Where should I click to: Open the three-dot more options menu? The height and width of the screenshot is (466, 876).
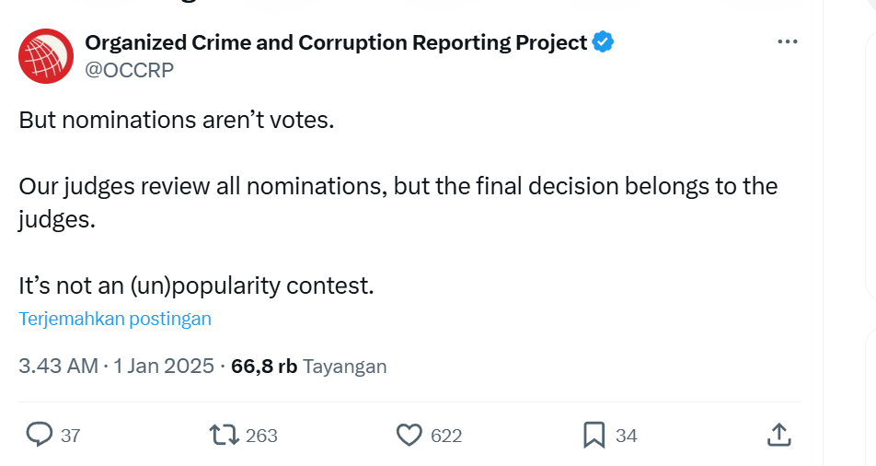pyautogui.click(x=788, y=42)
